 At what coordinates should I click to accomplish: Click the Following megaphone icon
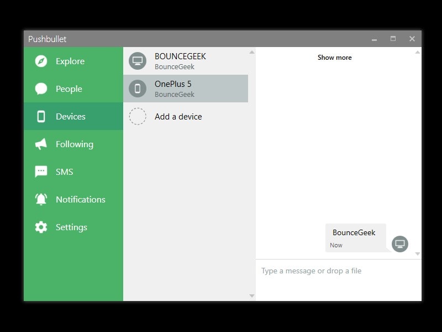coord(41,144)
